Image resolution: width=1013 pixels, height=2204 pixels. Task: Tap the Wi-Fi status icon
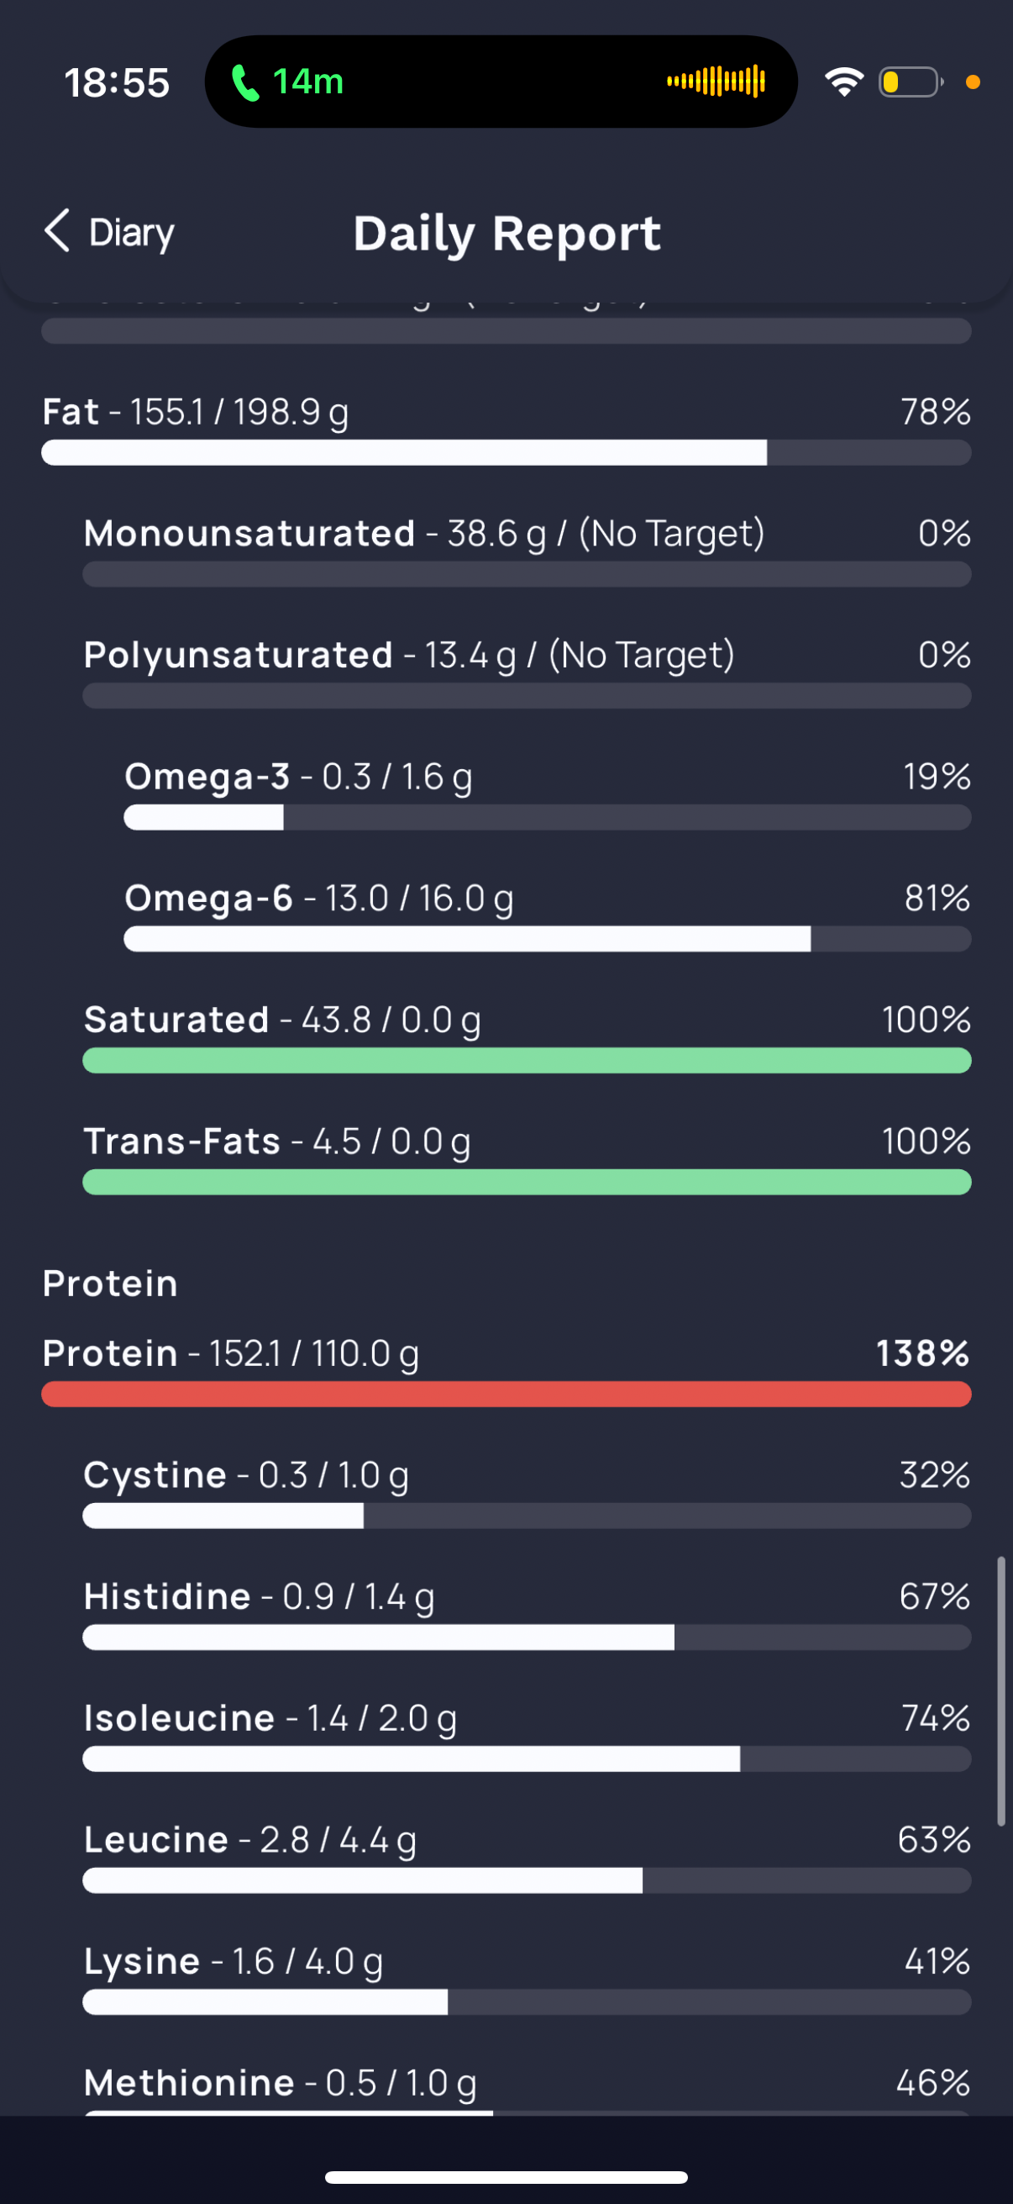point(843,82)
